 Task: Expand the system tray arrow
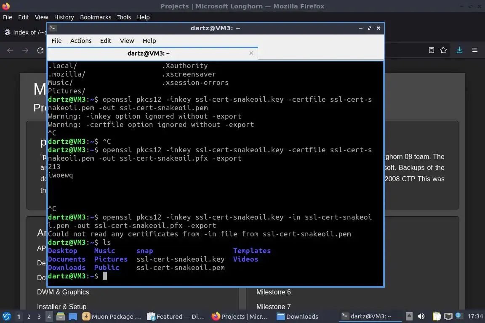(x=409, y=316)
